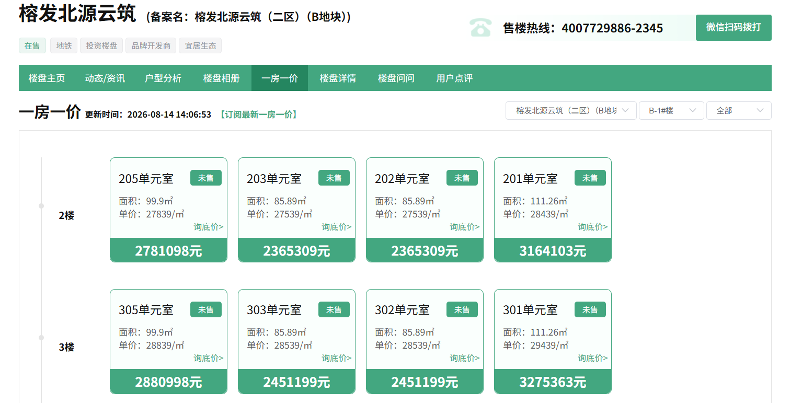Click the 305单元室 title

[146, 310]
